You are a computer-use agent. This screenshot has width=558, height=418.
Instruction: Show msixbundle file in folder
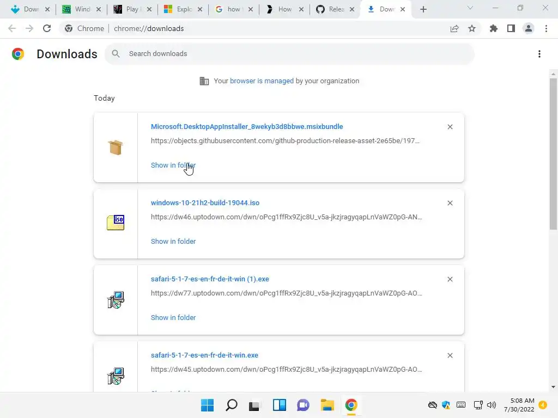coord(173,165)
